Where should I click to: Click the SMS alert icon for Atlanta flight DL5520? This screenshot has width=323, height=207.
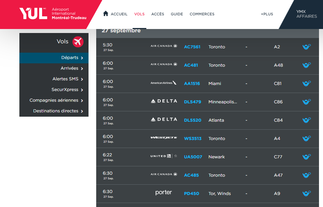tap(306, 120)
